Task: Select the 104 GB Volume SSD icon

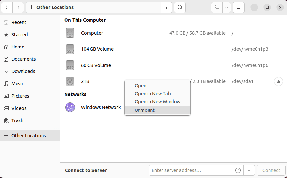Action: click(x=70, y=49)
